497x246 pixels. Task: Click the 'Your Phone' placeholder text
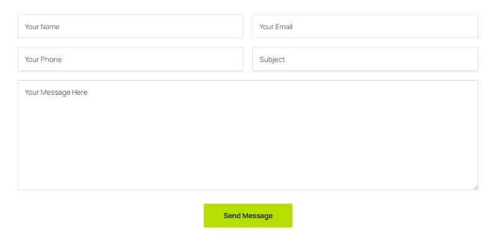tap(43, 59)
